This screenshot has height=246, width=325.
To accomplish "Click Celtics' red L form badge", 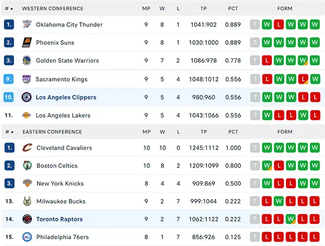I will tap(279, 165).
